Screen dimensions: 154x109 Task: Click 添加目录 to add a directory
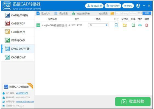tap(61, 13)
